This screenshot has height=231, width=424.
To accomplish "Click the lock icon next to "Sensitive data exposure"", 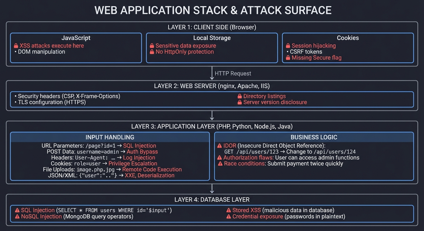I will coord(152,46).
